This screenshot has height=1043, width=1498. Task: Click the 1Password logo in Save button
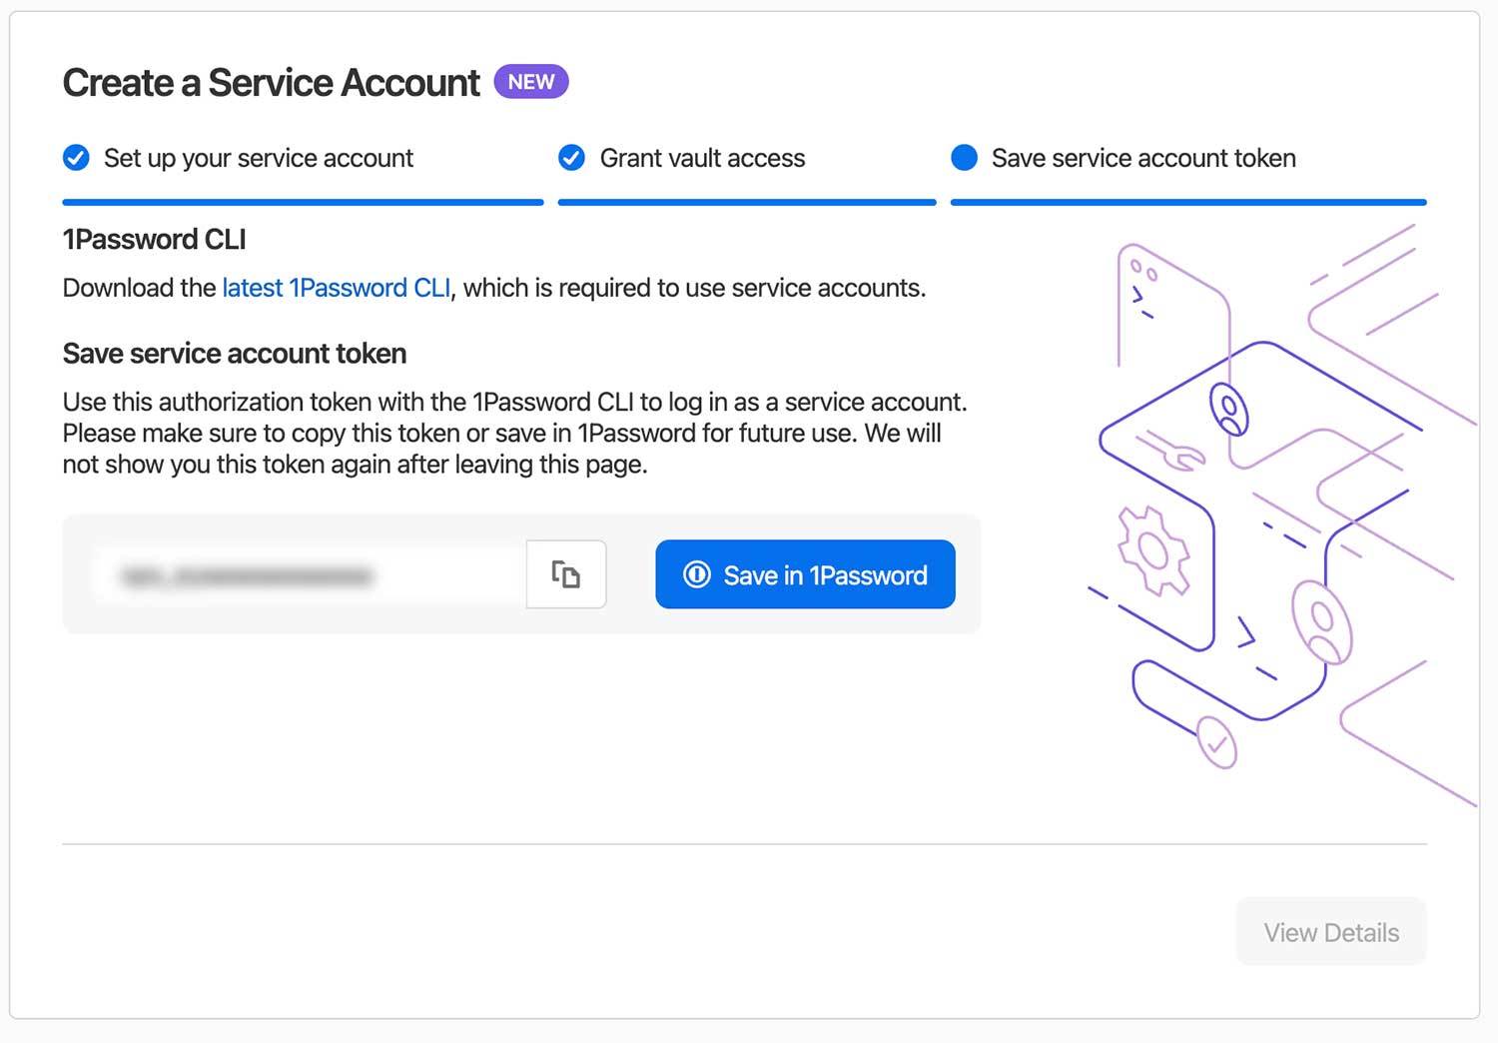697,574
